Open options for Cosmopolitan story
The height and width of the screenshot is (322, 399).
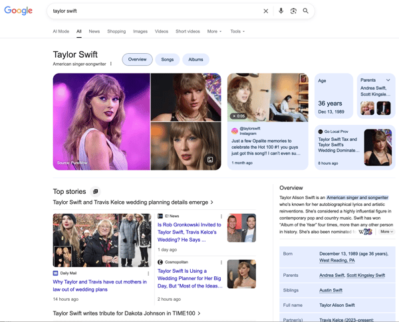(x=221, y=262)
